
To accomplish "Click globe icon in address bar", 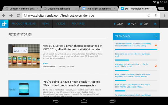I will [x=25, y=15].
